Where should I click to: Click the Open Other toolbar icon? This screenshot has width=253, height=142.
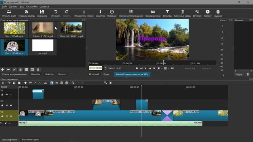click(26, 12)
